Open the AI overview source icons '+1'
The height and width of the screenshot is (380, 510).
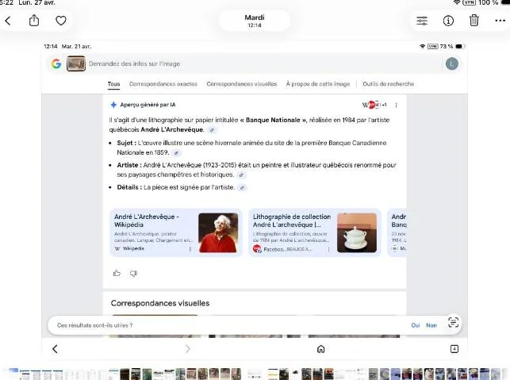click(374, 105)
